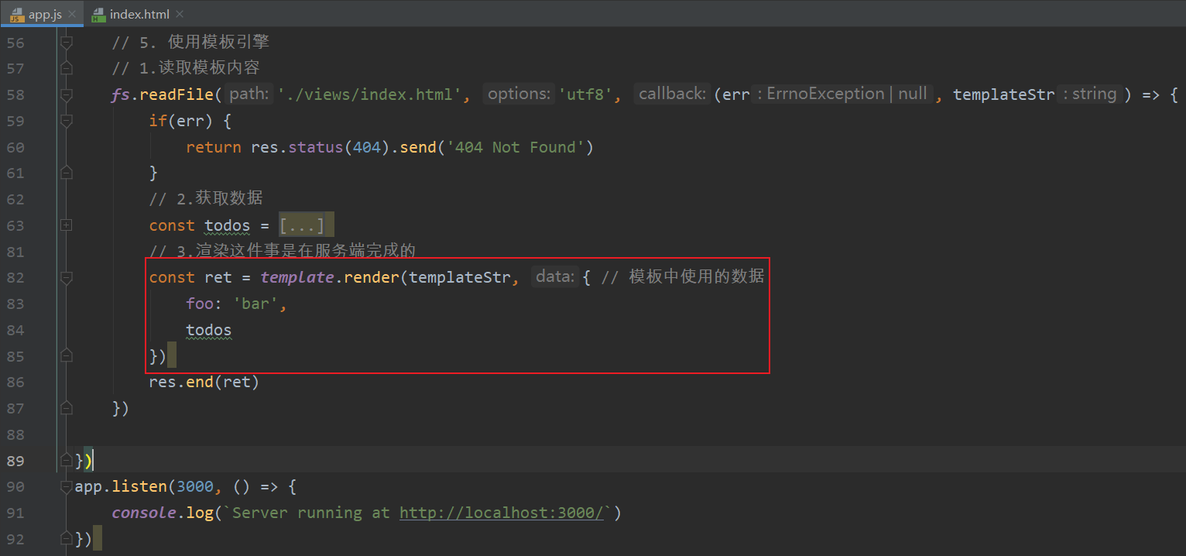Viewport: 1186px width, 556px height.
Task: Click the templateStr parameter on line 58
Action: tap(1003, 94)
